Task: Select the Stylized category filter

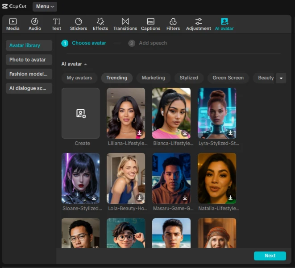Action: [189, 78]
